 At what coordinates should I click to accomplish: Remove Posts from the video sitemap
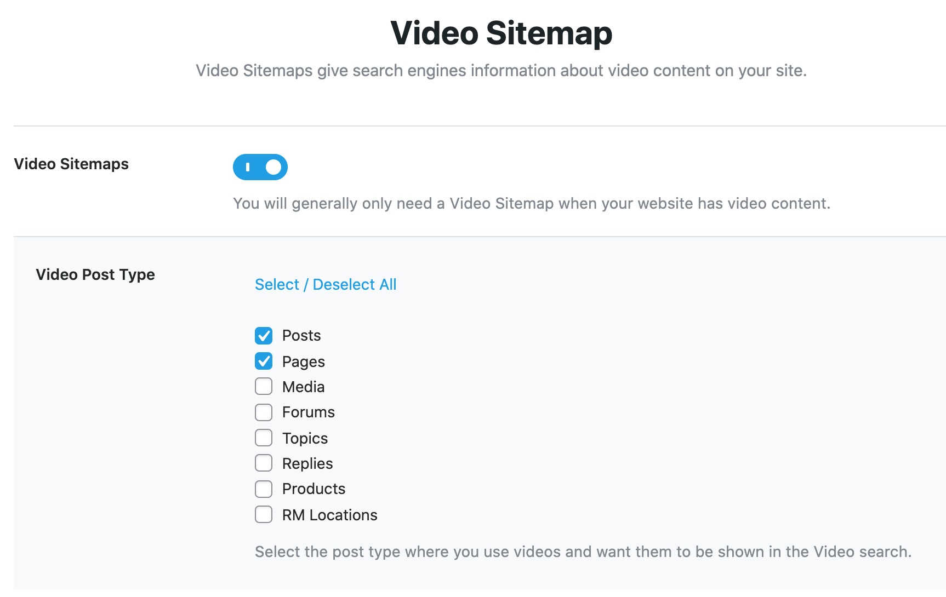[264, 335]
